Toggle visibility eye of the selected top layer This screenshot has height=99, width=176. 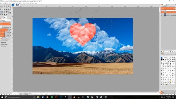point(161,12)
